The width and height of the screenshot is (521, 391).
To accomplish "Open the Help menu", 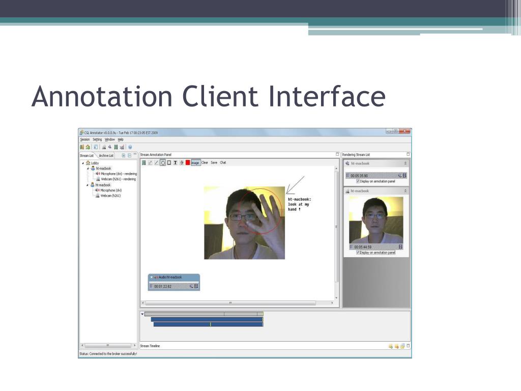I will tap(121, 139).
